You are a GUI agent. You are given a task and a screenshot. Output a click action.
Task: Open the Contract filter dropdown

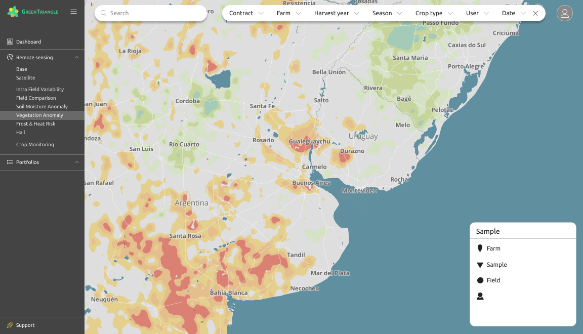[x=246, y=13]
